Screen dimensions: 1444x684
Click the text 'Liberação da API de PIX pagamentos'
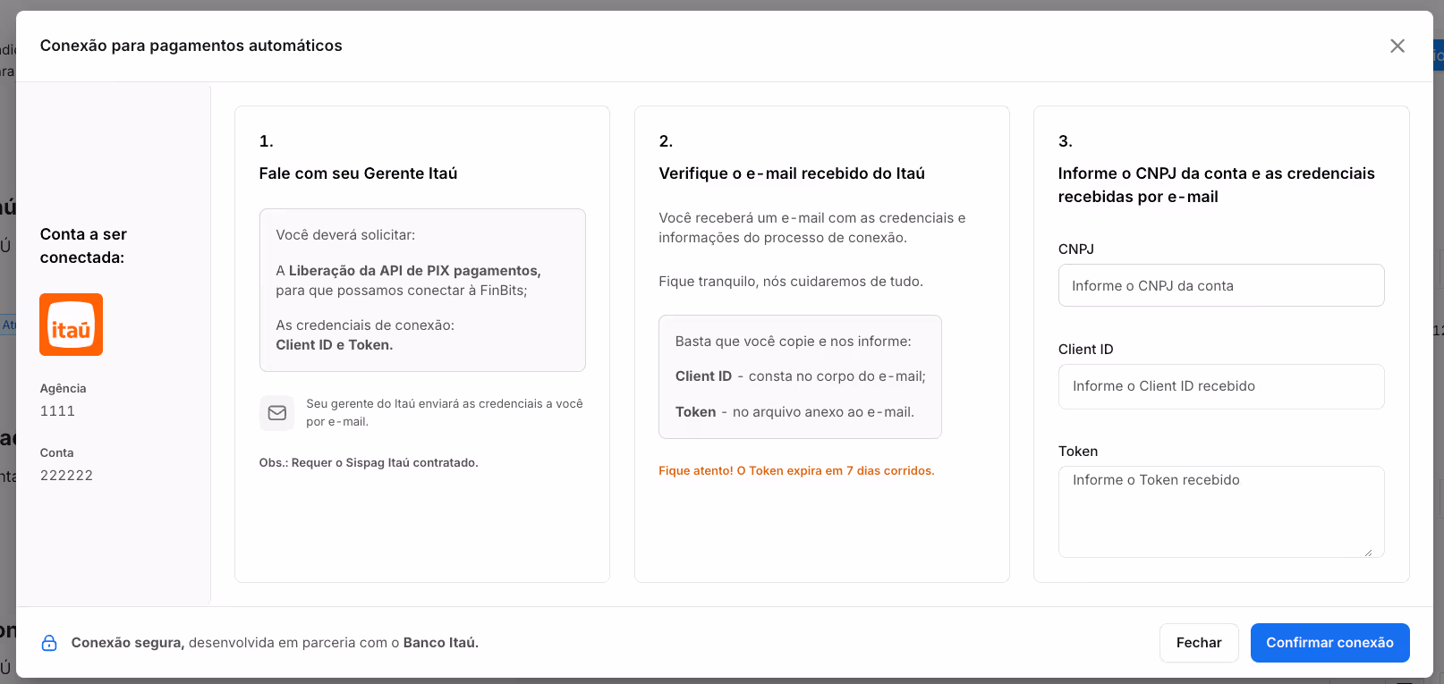coord(413,271)
